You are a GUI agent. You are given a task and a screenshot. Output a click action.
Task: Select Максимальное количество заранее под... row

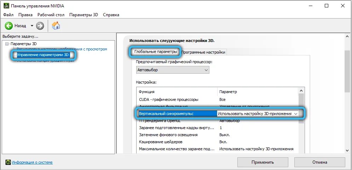click(x=218, y=149)
